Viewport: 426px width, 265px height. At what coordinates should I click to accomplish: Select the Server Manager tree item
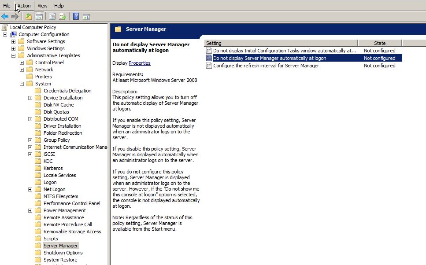[x=61, y=246]
